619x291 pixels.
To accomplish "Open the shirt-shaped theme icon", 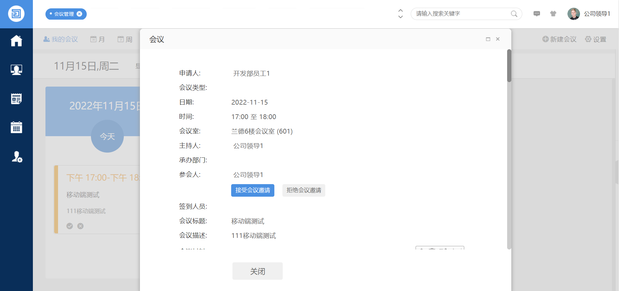I will (553, 14).
